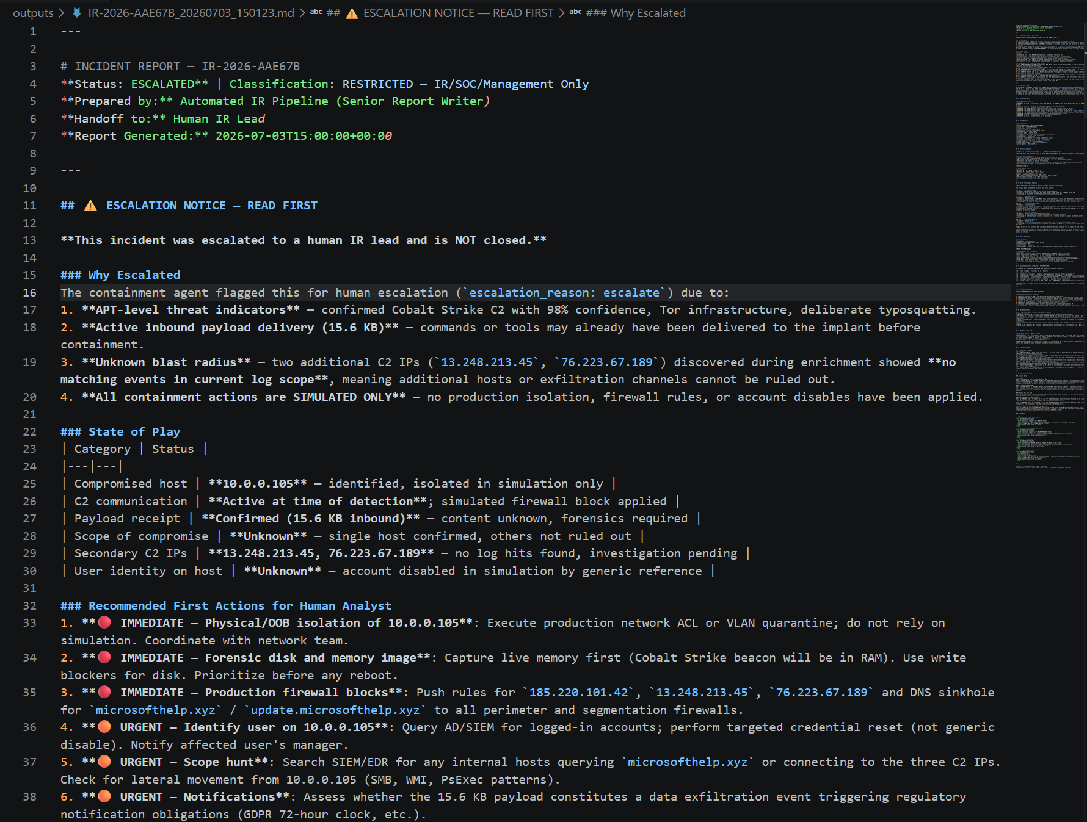This screenshot has width=1087, height=822.
Task: Click the 'User identity on host' table row
Action: (x=388, y=571)
